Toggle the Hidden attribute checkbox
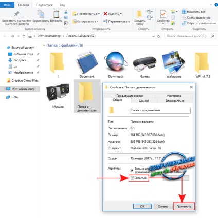This screenshot has width=218, height=218. [x=132, y=178]
